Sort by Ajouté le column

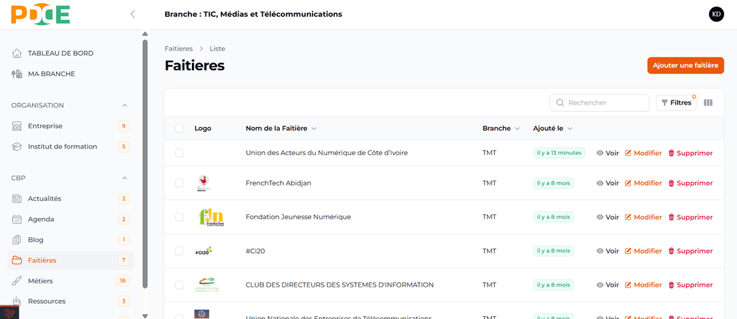click(552, 129)
